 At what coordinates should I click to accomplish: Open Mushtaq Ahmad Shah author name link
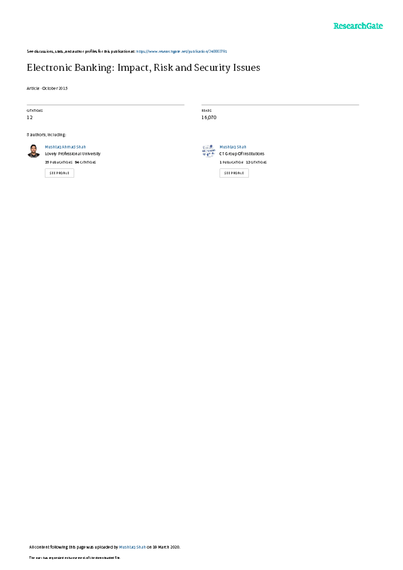coord(65,147)
